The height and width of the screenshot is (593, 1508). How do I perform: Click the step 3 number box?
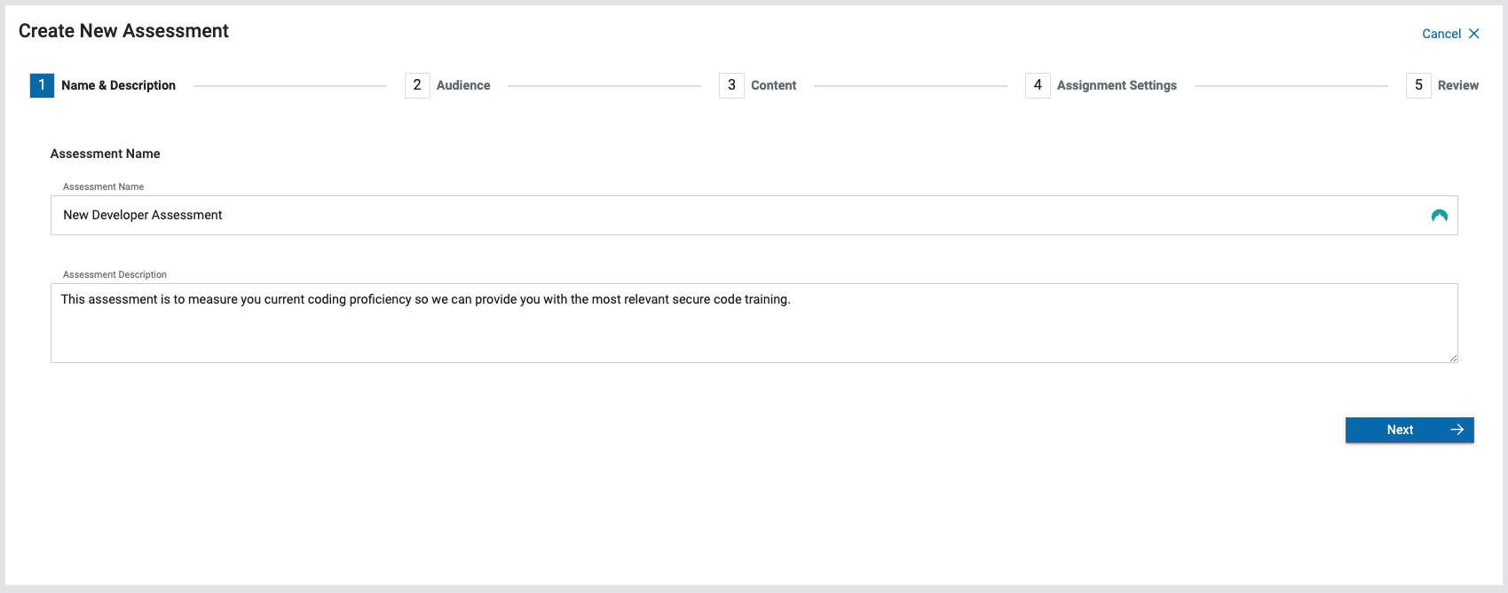click(731, 85)
